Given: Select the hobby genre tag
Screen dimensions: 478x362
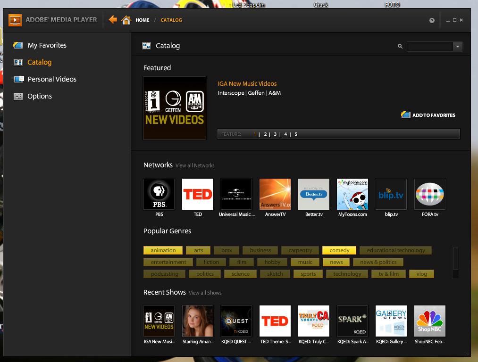Looking at the screenshot, I should [273, 262].
